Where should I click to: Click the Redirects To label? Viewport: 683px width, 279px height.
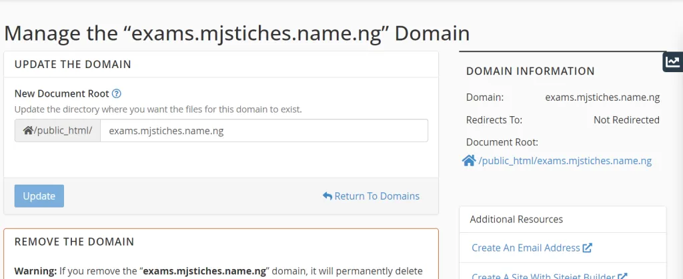494,120
